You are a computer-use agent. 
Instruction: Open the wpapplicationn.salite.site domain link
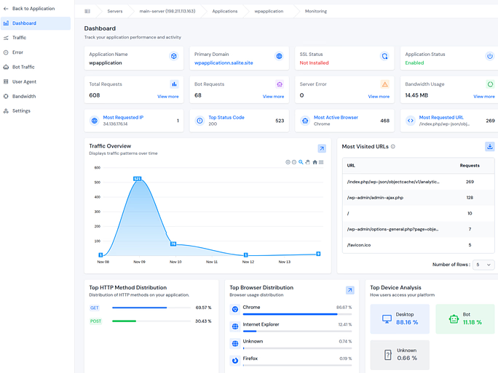(224, 63)
